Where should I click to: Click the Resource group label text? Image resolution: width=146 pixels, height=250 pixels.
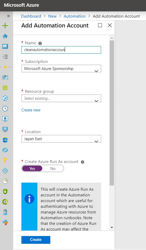point(39,91)
